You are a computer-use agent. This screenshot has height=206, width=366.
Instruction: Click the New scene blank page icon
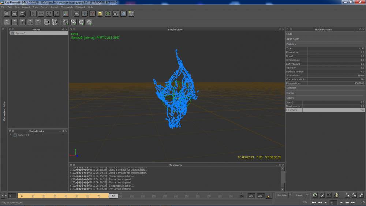click(7, 14)
